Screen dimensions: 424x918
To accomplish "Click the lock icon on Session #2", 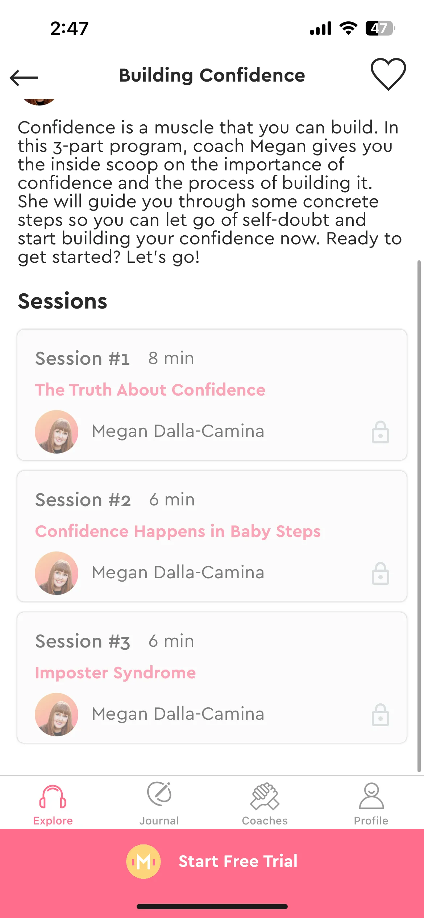I will click(381, 573).
